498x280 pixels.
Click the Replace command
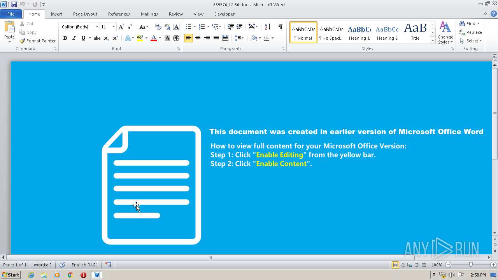[x=470, y=32]
